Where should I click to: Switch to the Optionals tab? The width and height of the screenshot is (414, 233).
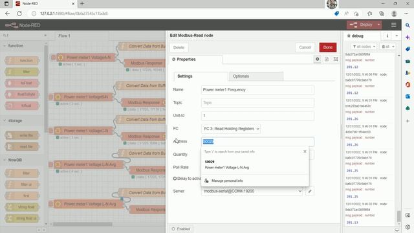(256, 76)
